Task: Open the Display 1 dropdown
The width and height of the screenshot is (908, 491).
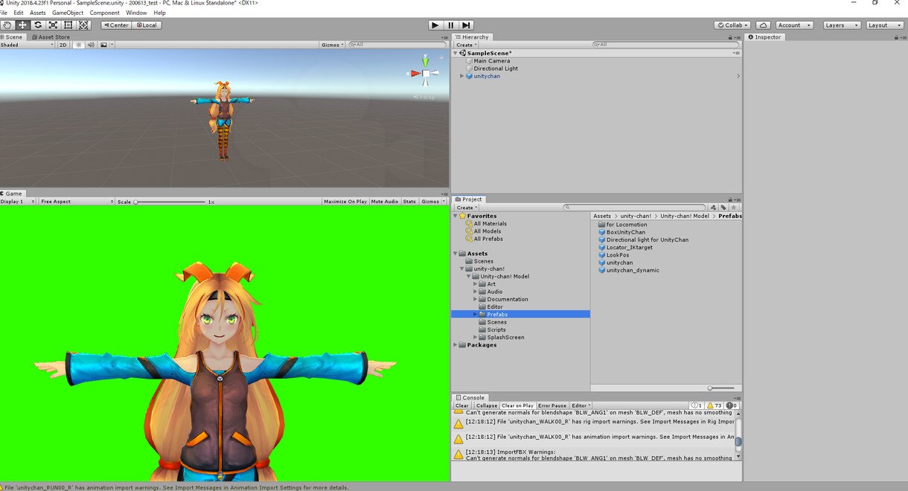Action: 18,202
